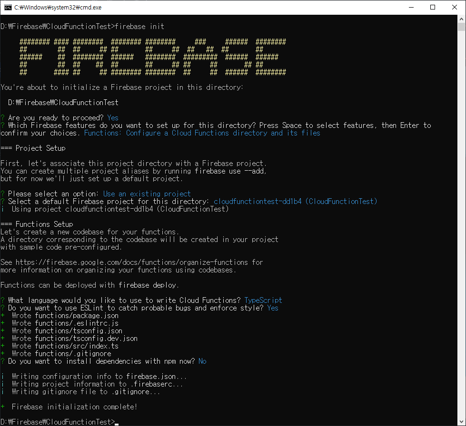Click 'You're about to initialize a Firebase project' line
The height and width of the screenshot is (426, 466).
[122, 87]
